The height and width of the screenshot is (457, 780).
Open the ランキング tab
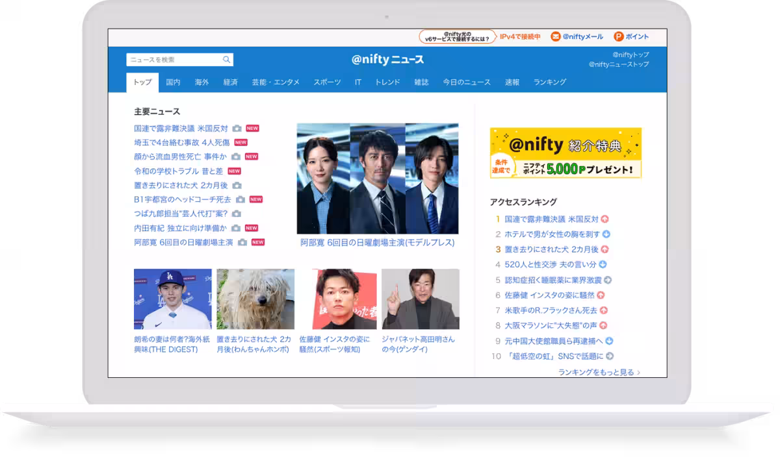[549, 82]
